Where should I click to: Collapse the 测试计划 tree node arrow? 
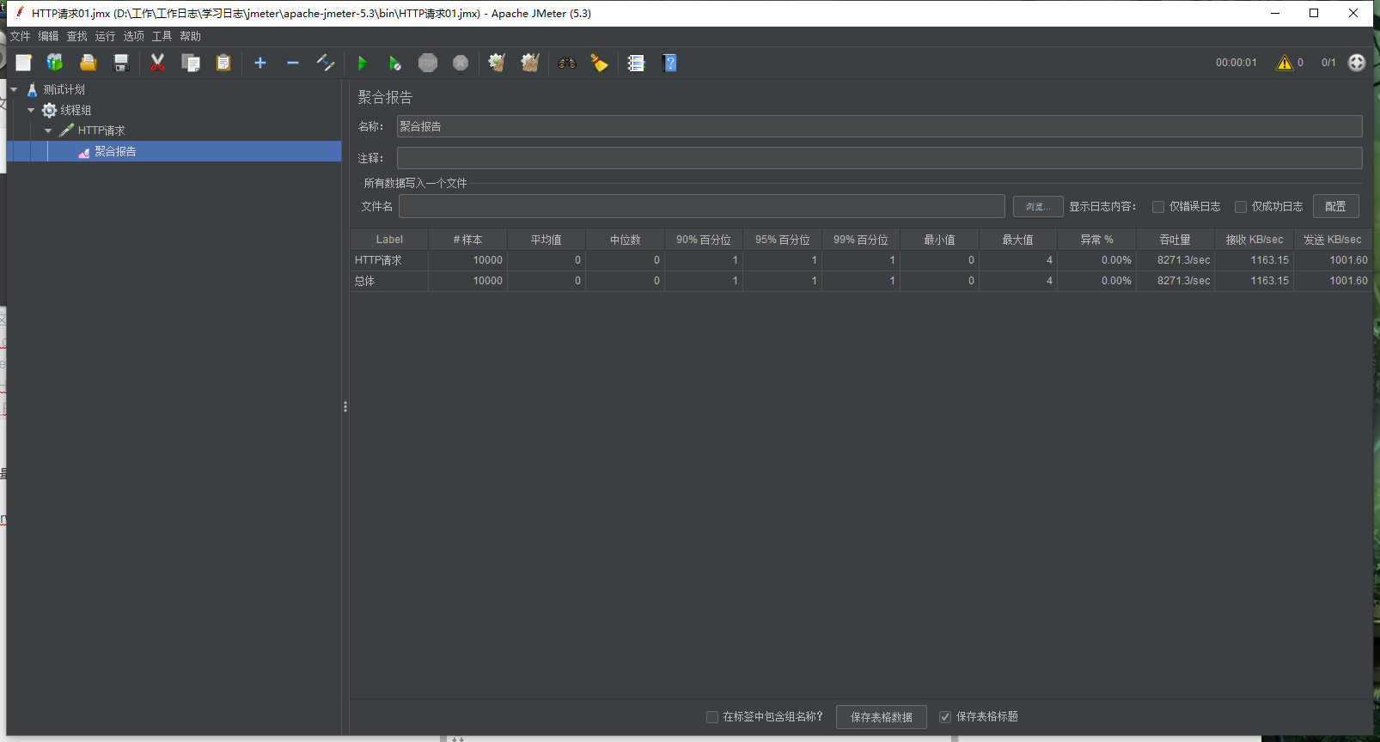[x=14, y=89]
